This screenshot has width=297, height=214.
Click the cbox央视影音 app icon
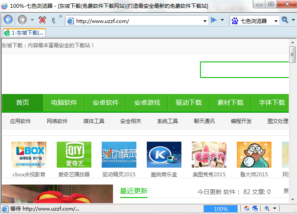coord(29,155)
